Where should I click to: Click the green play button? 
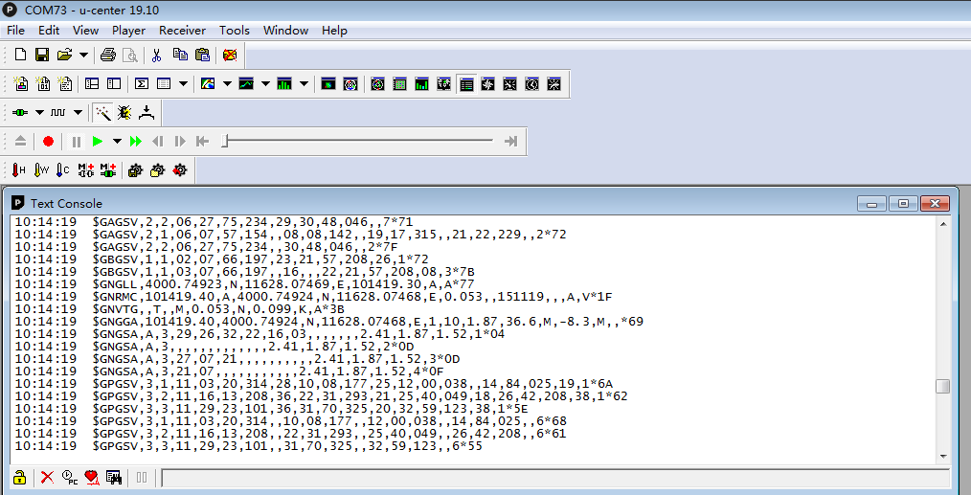[x=98, y=142]
